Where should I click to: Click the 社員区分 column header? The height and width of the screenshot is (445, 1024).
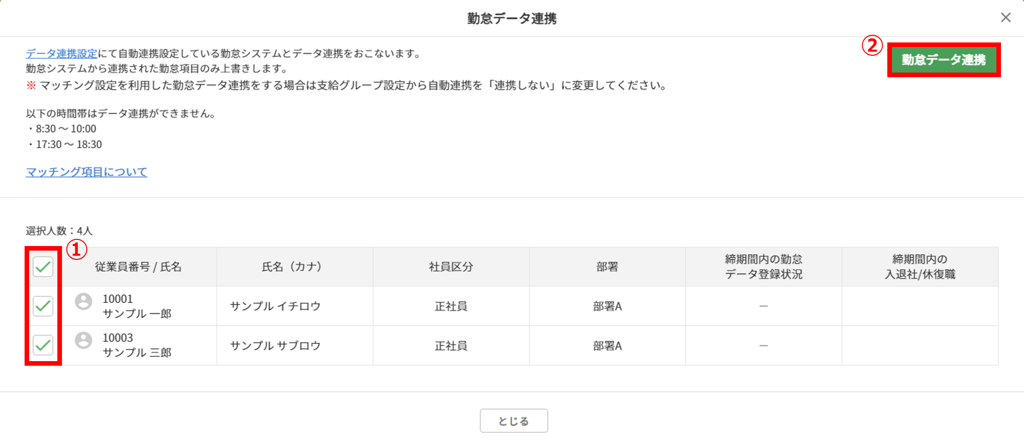point(451,266)
